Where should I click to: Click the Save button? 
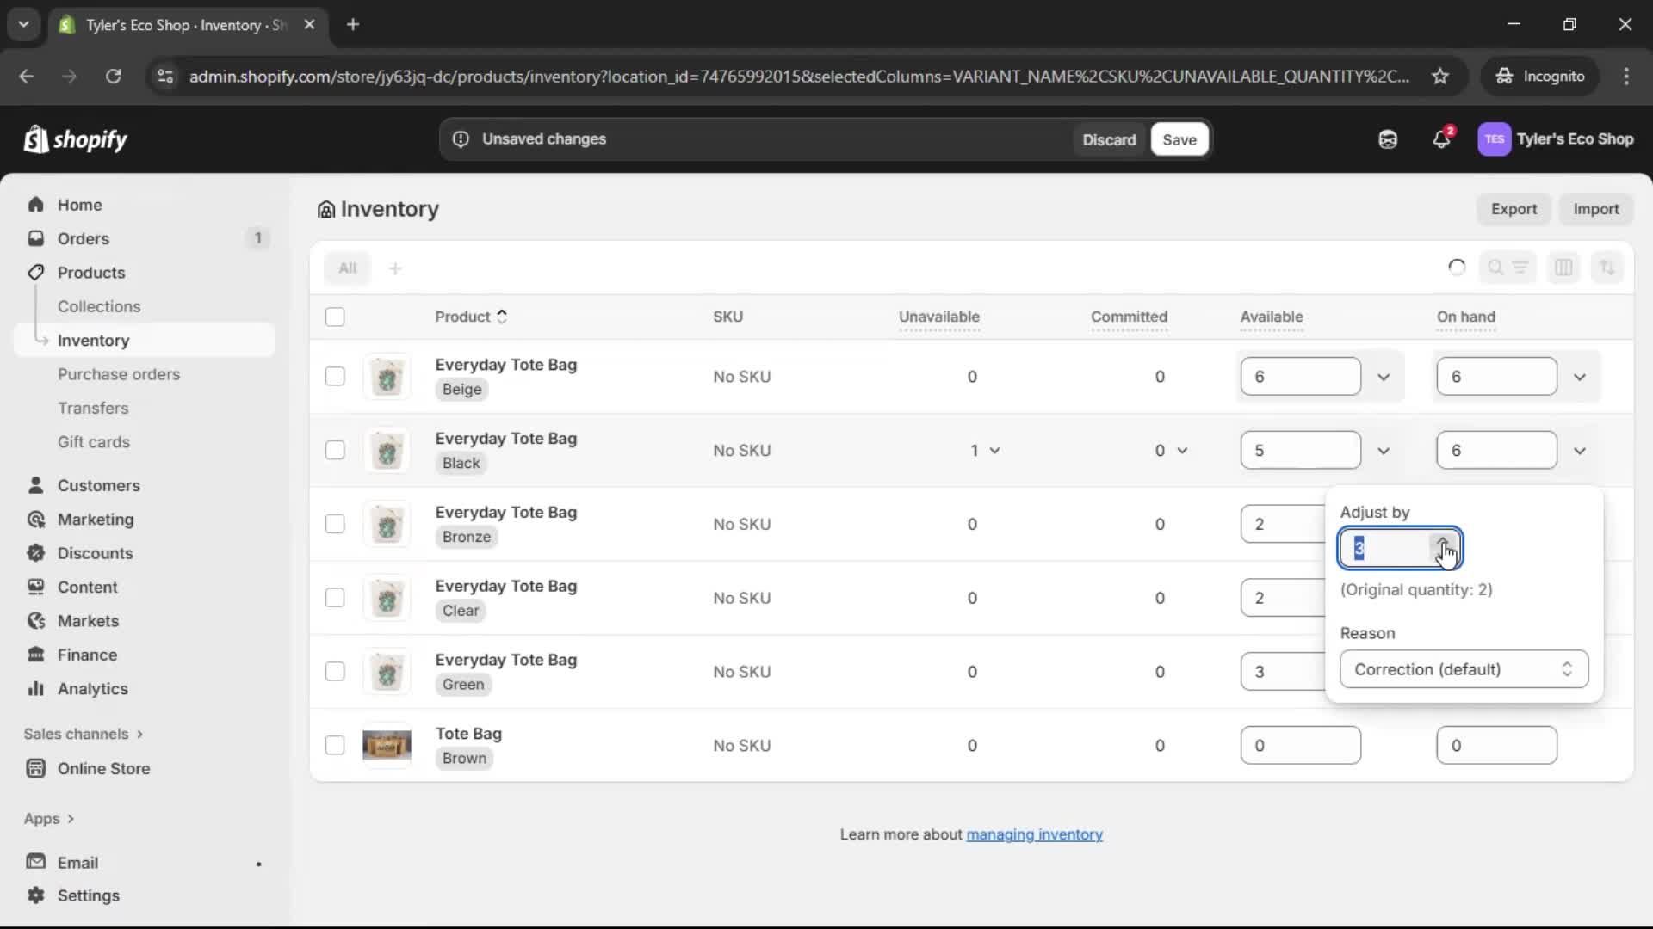point(1179,139)
